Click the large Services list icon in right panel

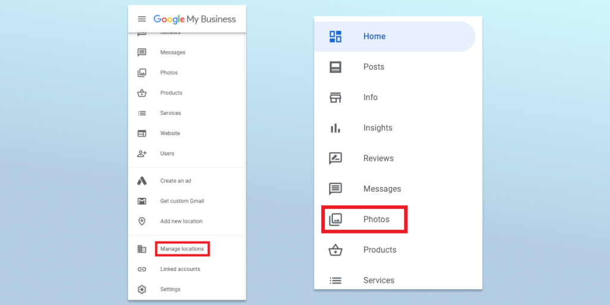tap(335, 281)
